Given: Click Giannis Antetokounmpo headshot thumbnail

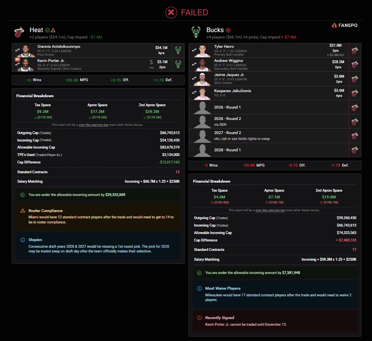Looking at the screenshot, I should tap(26, 51).
